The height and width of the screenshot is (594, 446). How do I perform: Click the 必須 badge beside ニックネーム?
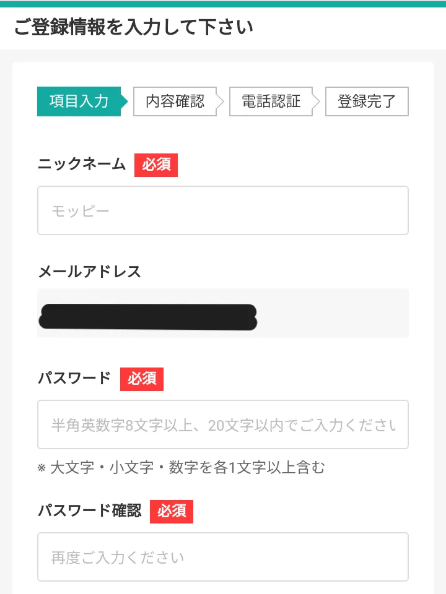tap(156, 165)
